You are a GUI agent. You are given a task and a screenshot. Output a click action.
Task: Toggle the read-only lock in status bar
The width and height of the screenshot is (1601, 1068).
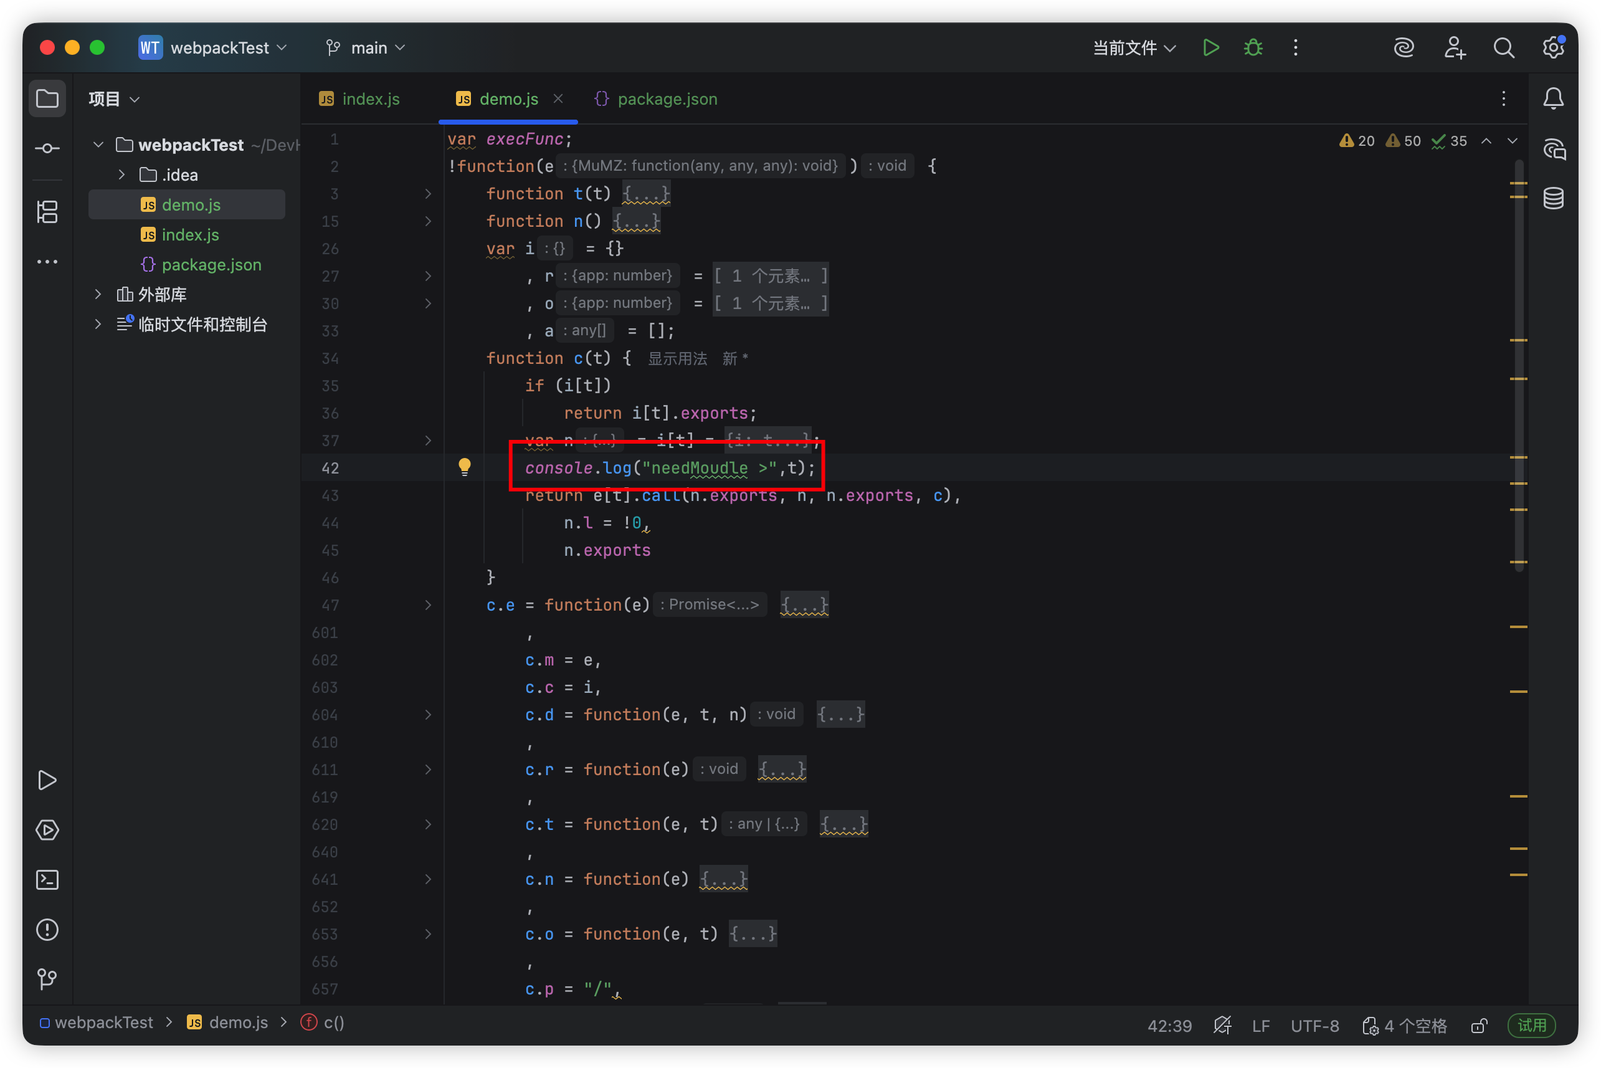pyautogui.click(x=1478, y=1026)
